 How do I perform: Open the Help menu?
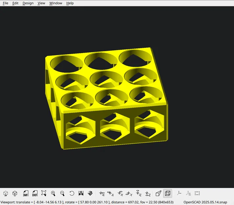click(70, 3)
